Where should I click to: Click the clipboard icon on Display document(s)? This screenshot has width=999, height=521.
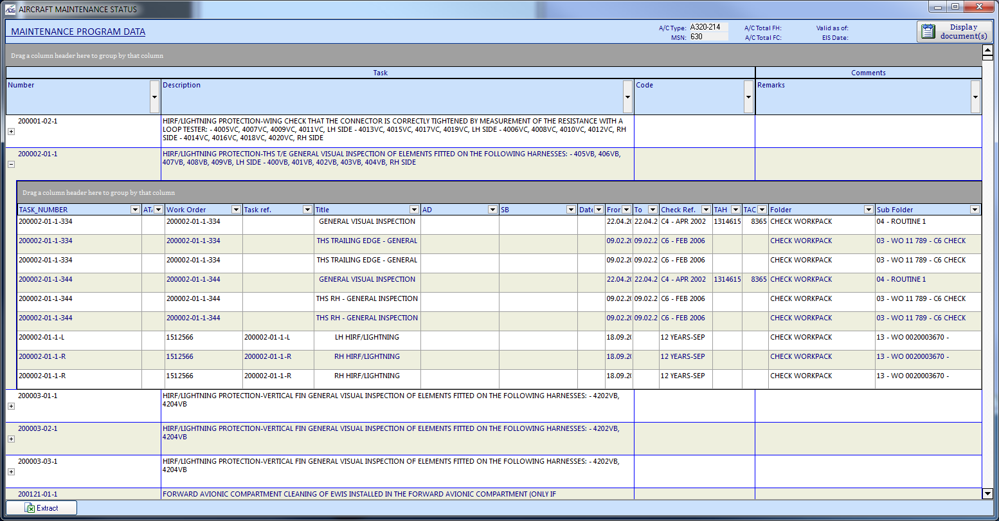coord(928,31)
